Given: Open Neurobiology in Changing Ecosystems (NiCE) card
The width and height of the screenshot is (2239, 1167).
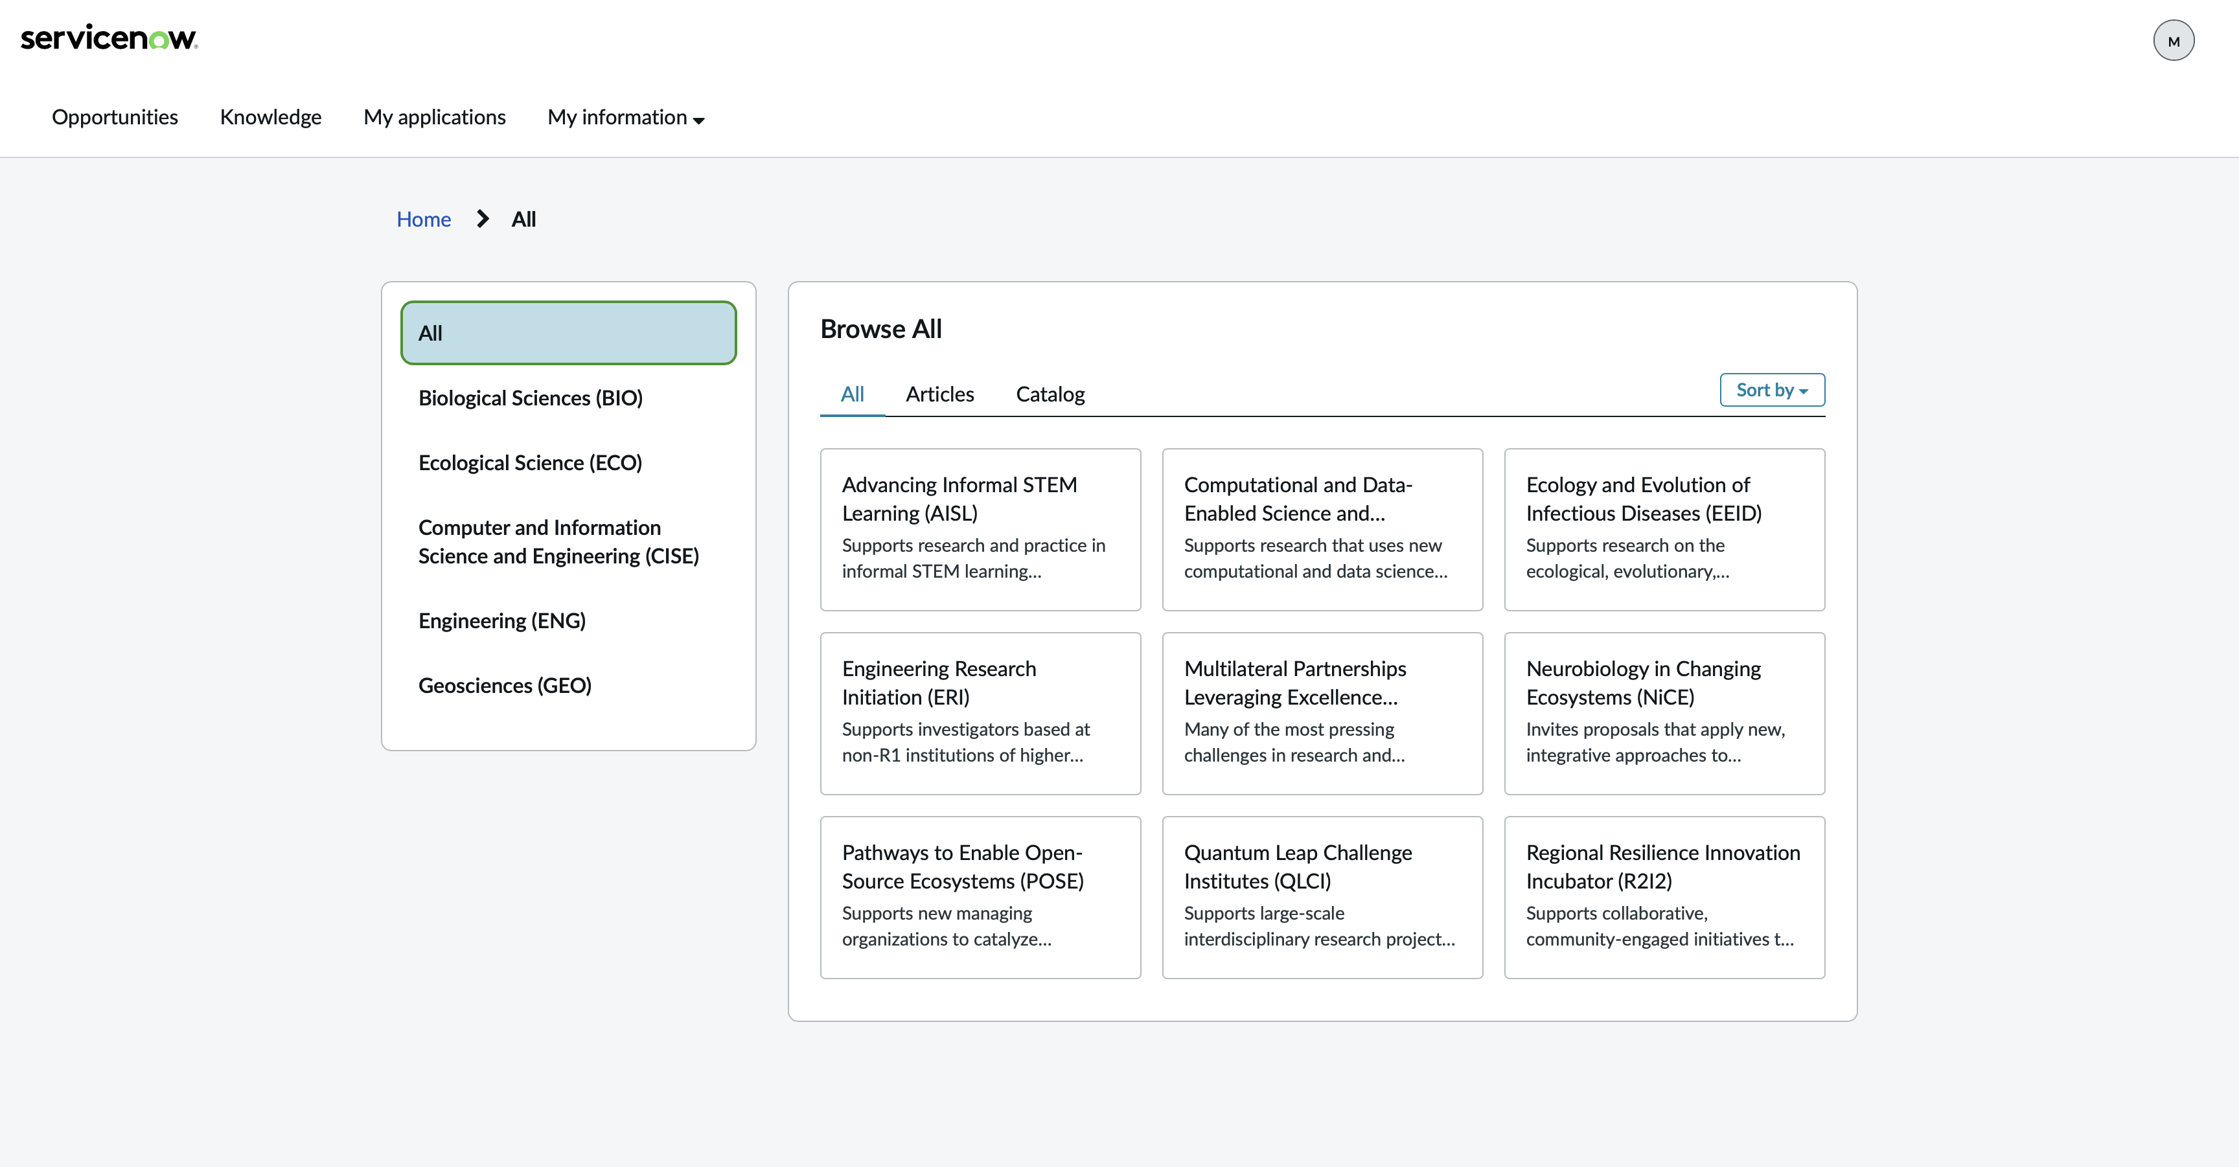Looking at the screenshot, I should coord(1664,714).
